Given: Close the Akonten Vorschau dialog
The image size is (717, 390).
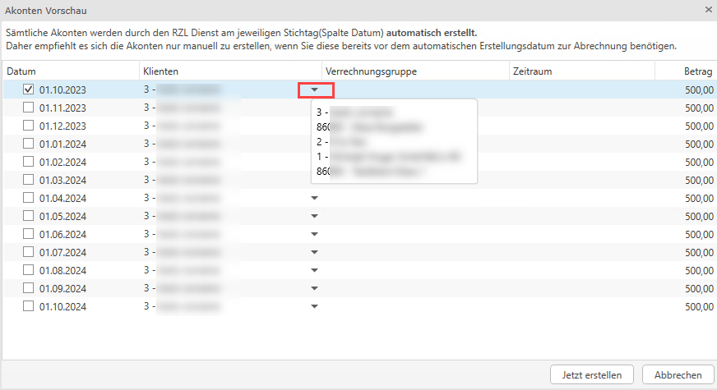Looking at the screenshot, I should tap(708, 10).
